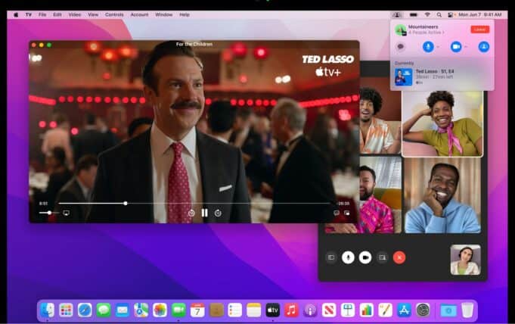Image resolution: width=515 pixels, height=324 pixels.
Task: Open subtitles menu in TV player
Action: [337, 213]
